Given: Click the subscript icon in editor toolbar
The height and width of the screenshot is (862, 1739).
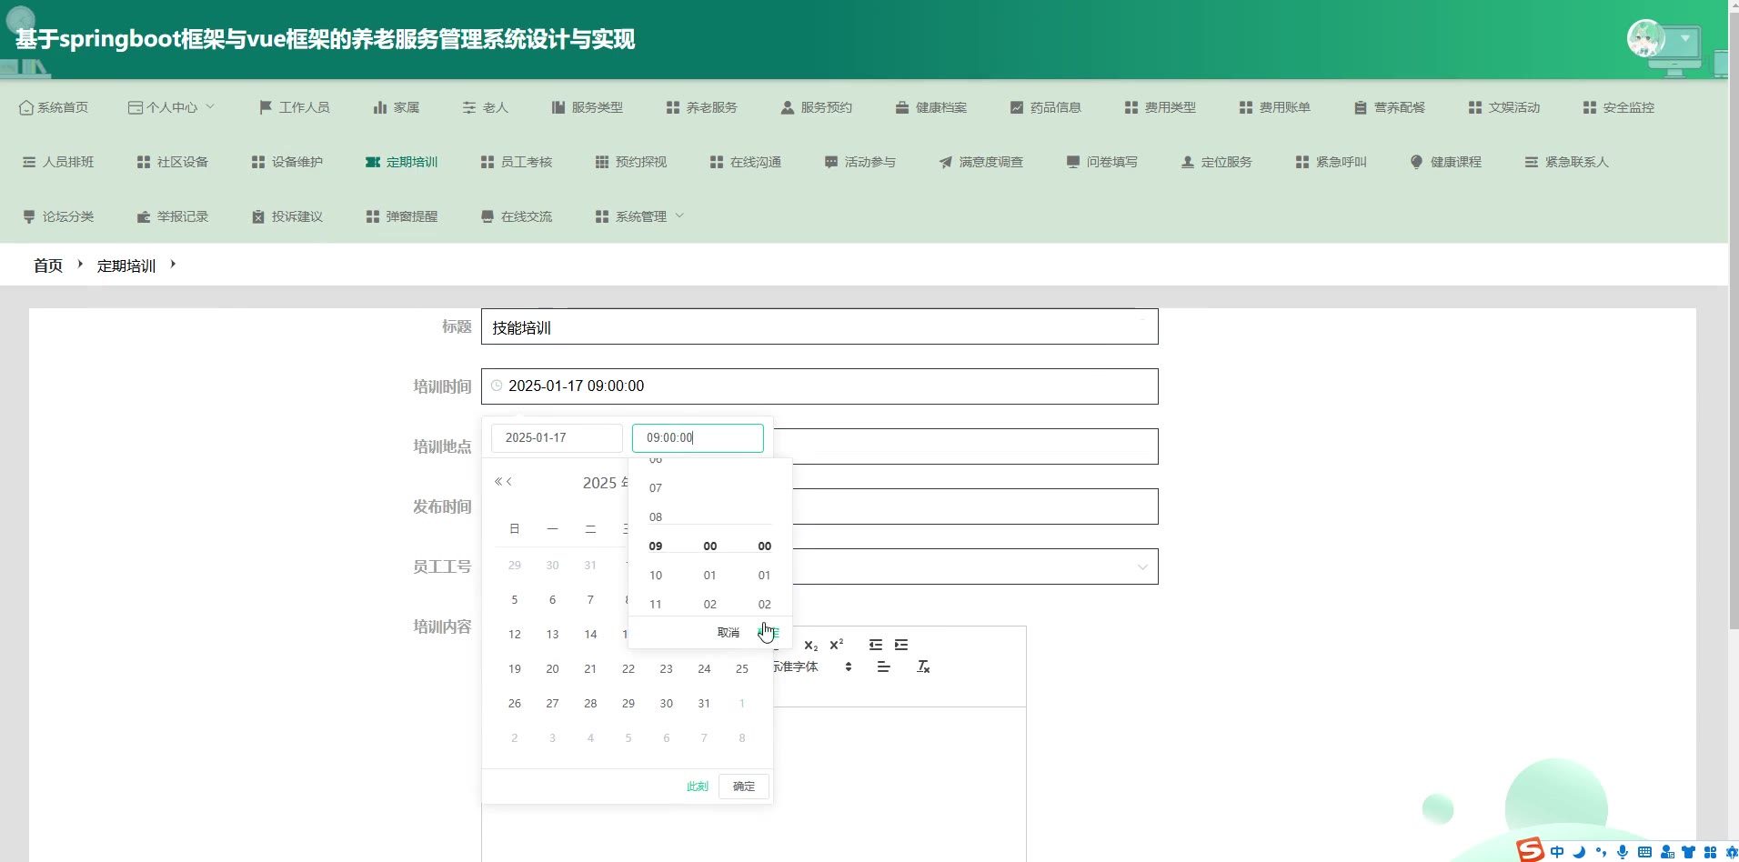Looking at the screenshot, I should [810, 645].
